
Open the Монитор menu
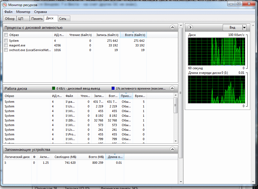23,12
